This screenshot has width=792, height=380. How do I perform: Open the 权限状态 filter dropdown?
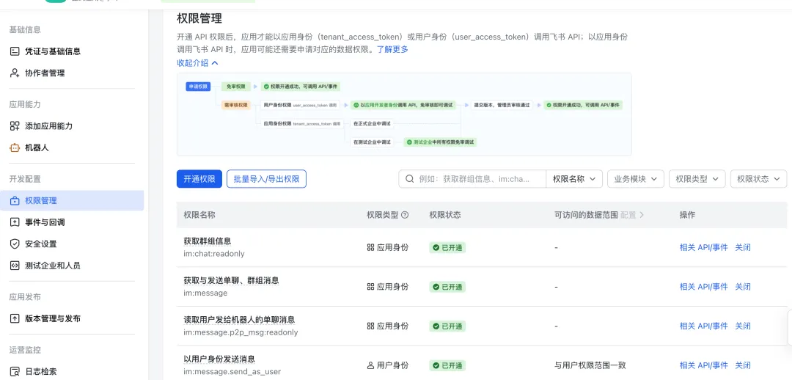click(x=759, y=179)
